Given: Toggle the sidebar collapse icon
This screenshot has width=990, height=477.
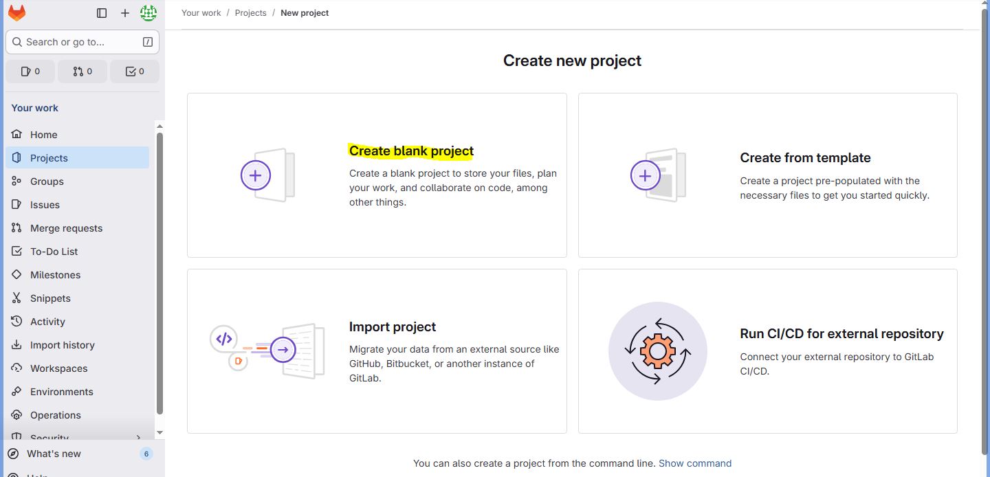Looking at the screenshot, I should 102,13.
